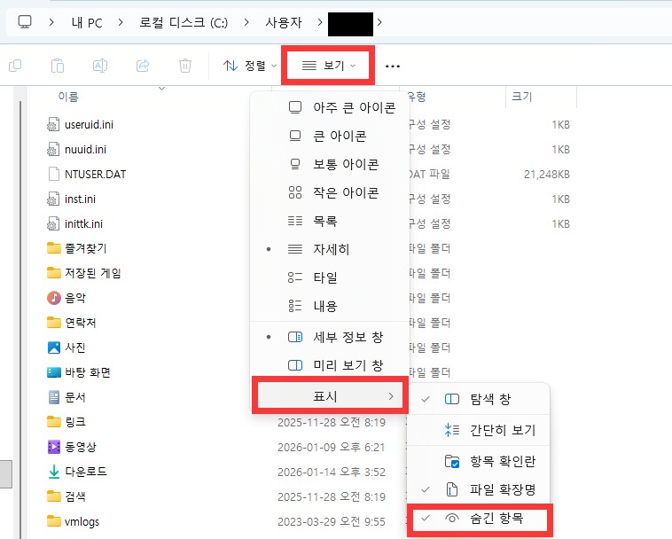
Task: Open the 정렬 sort dropdown
Action: click(x=249, y=66)
